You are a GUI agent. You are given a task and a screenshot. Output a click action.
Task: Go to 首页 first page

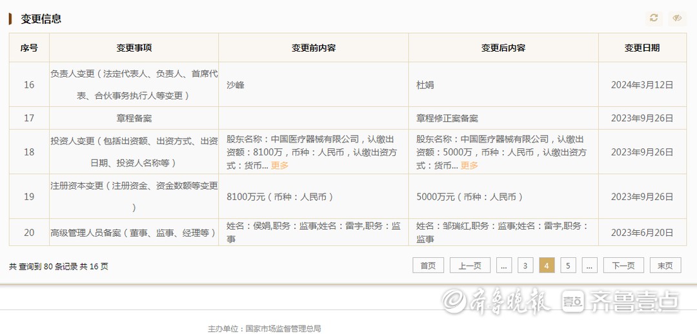pyautogui.click(x=428, y=266)
